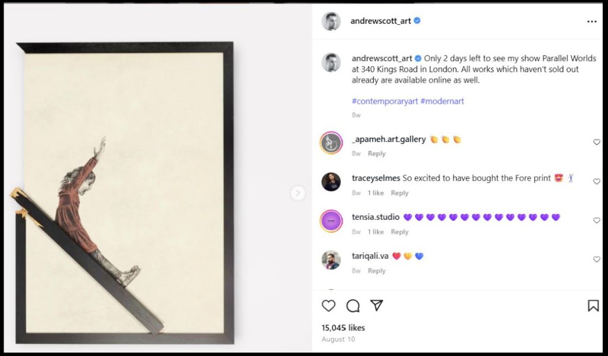608x356 pixels.
Task: View who liked by clicking 15,045 likes
Action: [x=344, y=328]
